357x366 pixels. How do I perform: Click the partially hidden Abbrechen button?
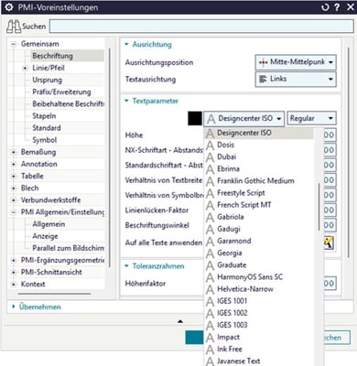(337, 338)
